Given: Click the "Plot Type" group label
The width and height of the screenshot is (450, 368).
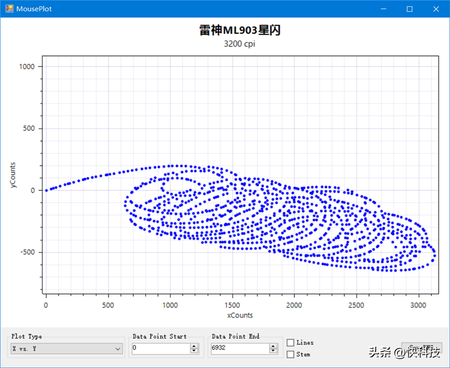Looking at the screenshot, I should [26, 336].
